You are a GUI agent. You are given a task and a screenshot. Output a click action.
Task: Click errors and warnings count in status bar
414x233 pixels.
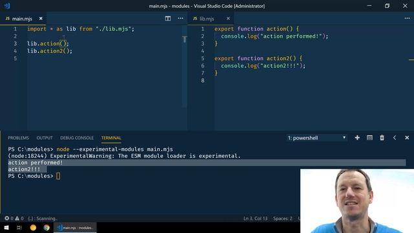[x=14, y=219]
